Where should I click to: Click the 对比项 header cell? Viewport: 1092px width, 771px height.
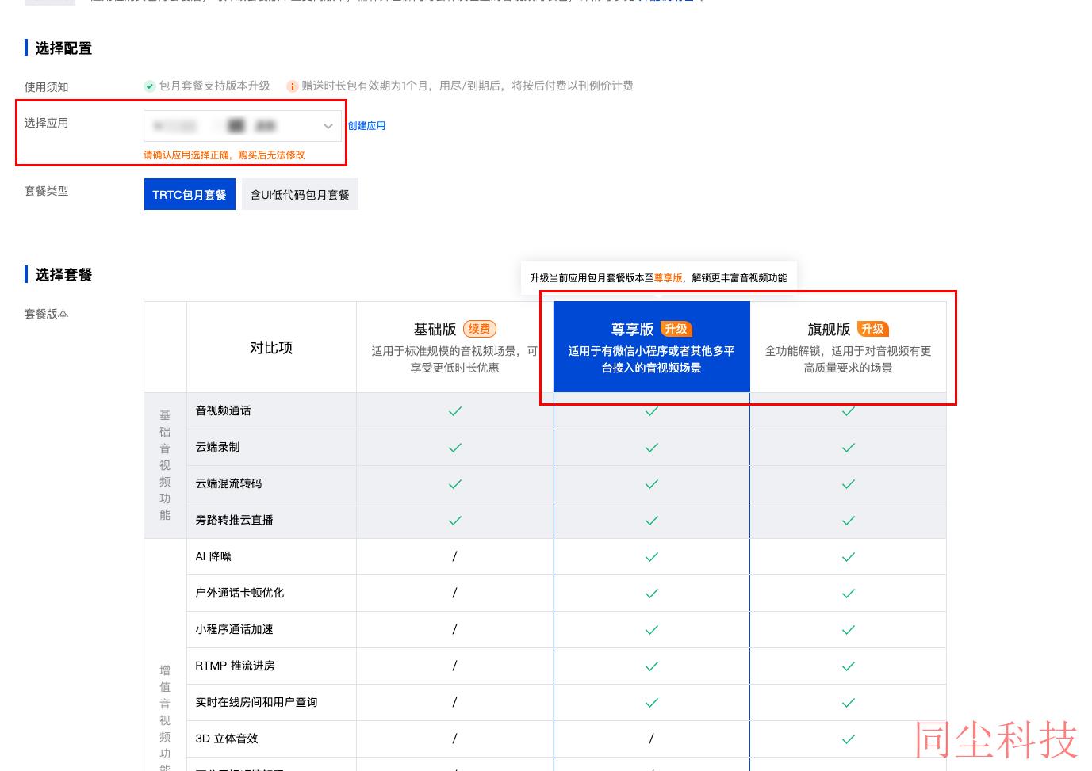(271, 347)
